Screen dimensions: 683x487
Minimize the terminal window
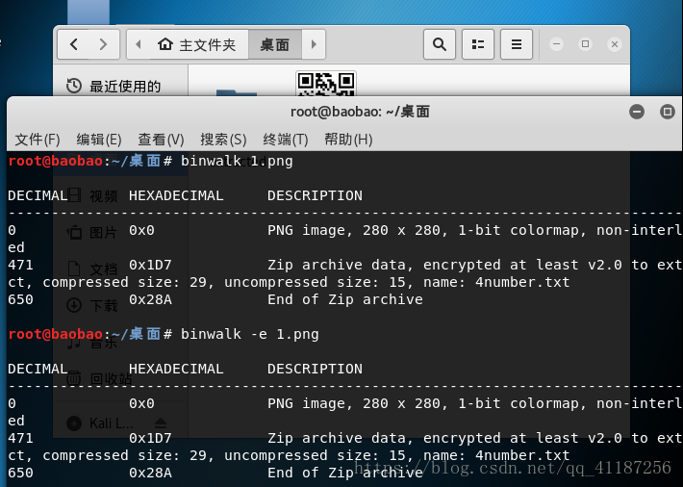[x=637, y=112]
